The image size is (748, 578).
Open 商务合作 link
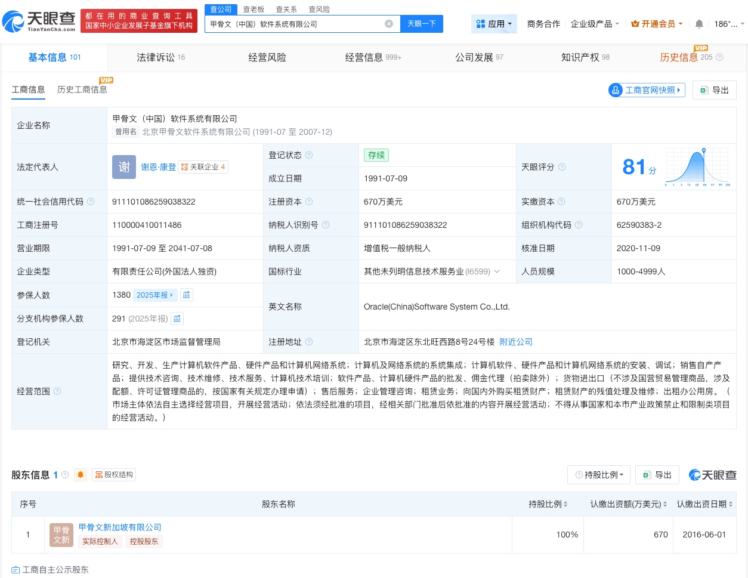pyautogui.click(x=543, y=24)
